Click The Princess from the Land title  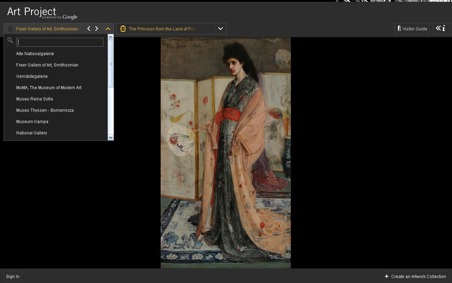coord(162,29)
